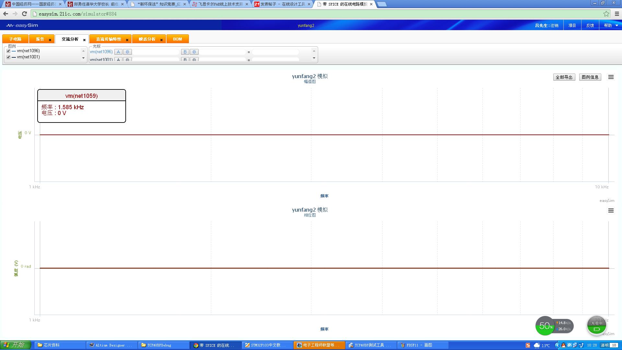Click 注销 logout link
Viewport: 622px width, 350px height.
pyautogui.click(x=554, y=25)
